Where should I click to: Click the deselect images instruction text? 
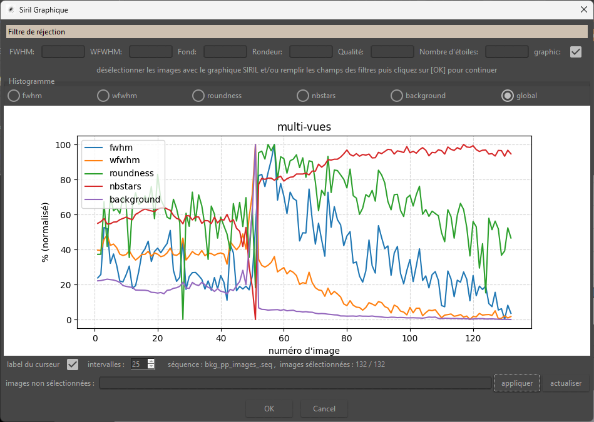pyautogui.click(x=297, y=70)
